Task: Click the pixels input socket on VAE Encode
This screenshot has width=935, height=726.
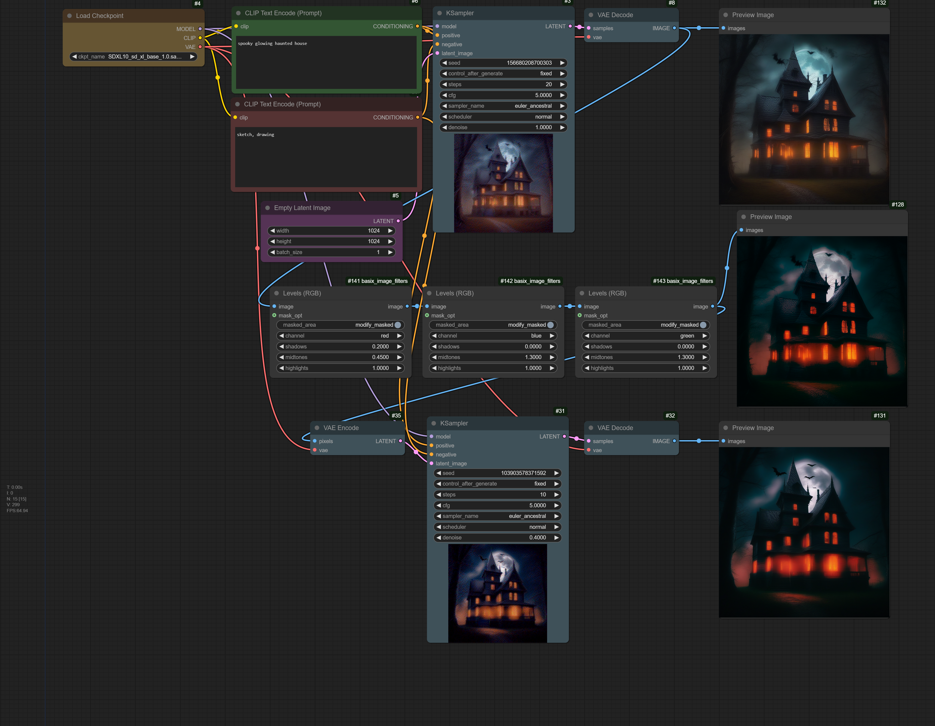Action: click(x=315, y=441)
